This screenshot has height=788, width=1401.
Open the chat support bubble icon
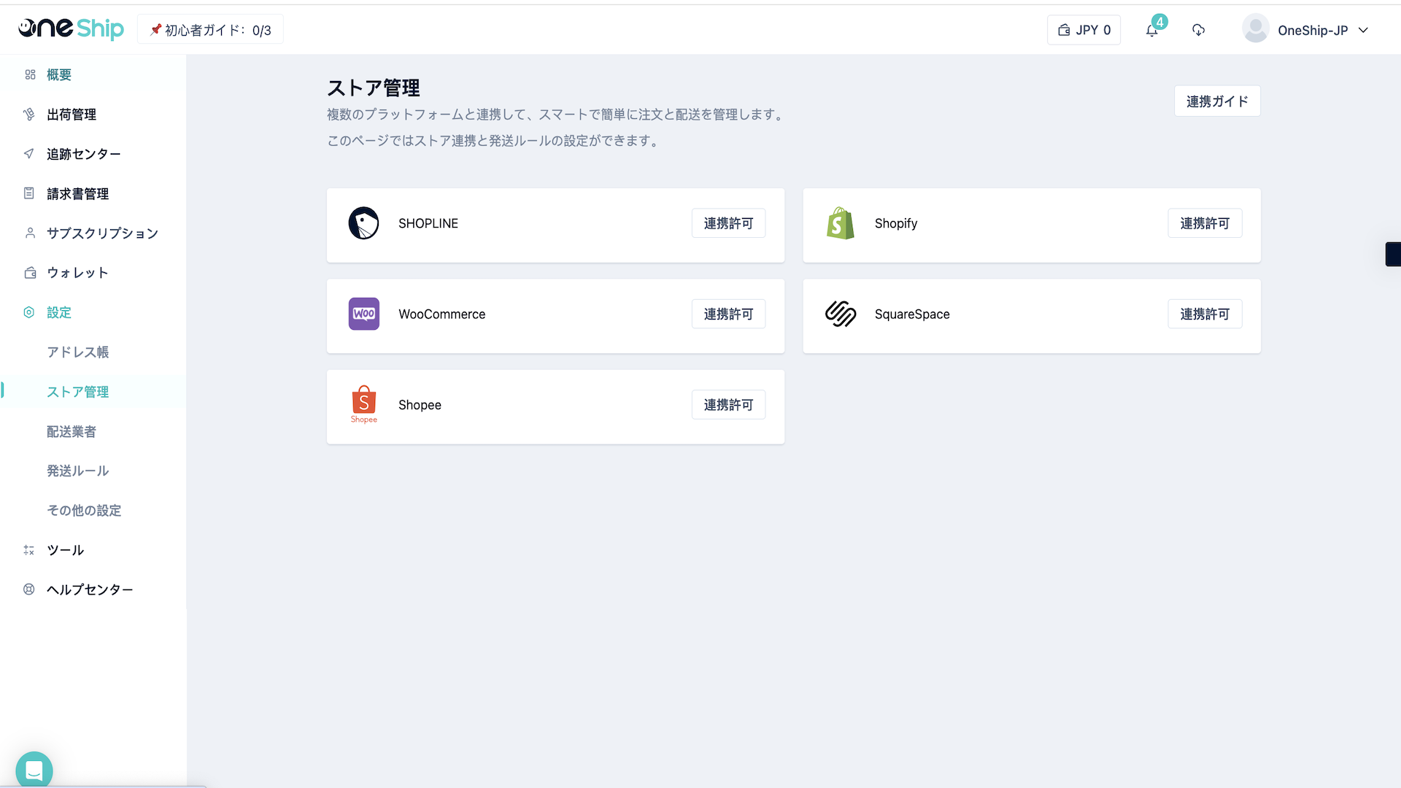click(x=34, y=770)
